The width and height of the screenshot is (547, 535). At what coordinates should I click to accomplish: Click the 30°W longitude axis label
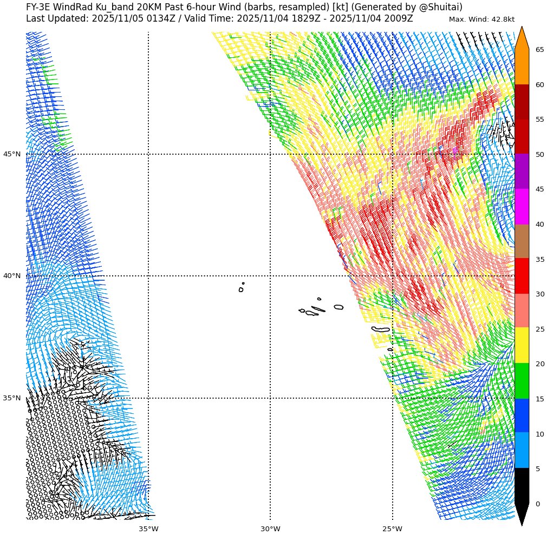point(270,529)
